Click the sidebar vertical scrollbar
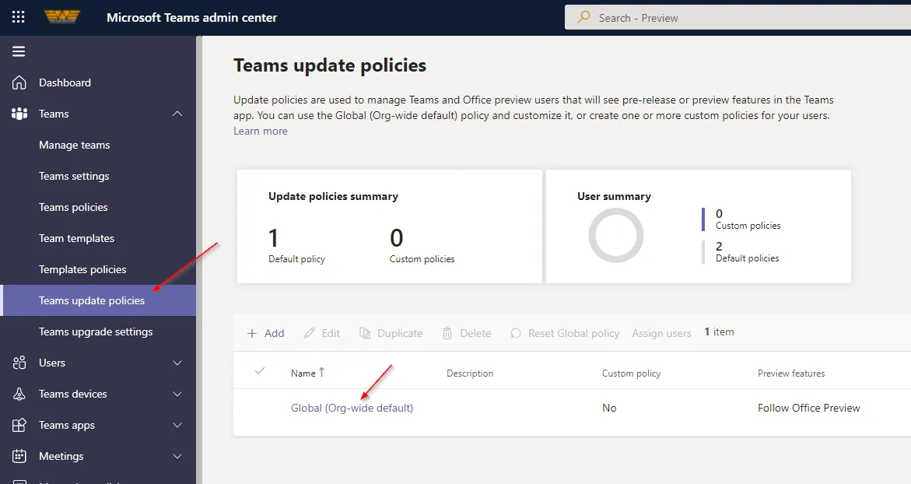Screen dimensions: 911x484 [198, 260]
